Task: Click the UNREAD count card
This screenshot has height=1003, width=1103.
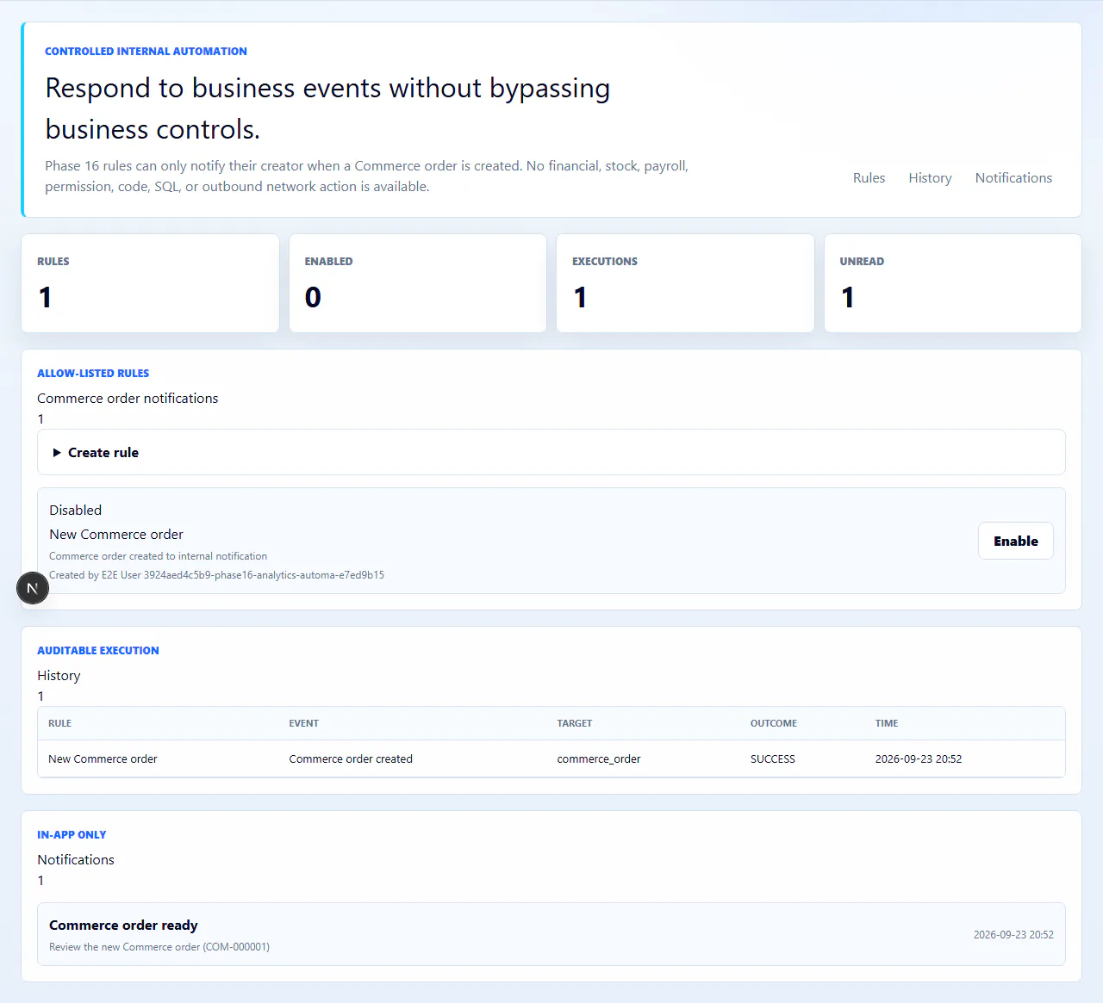Action: [x=953, y=283]
